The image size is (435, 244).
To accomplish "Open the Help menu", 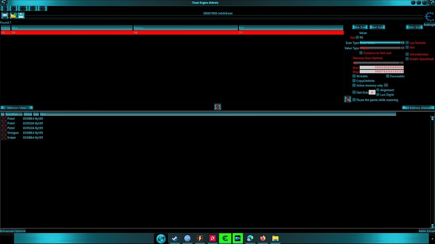I will coord(42,8).
